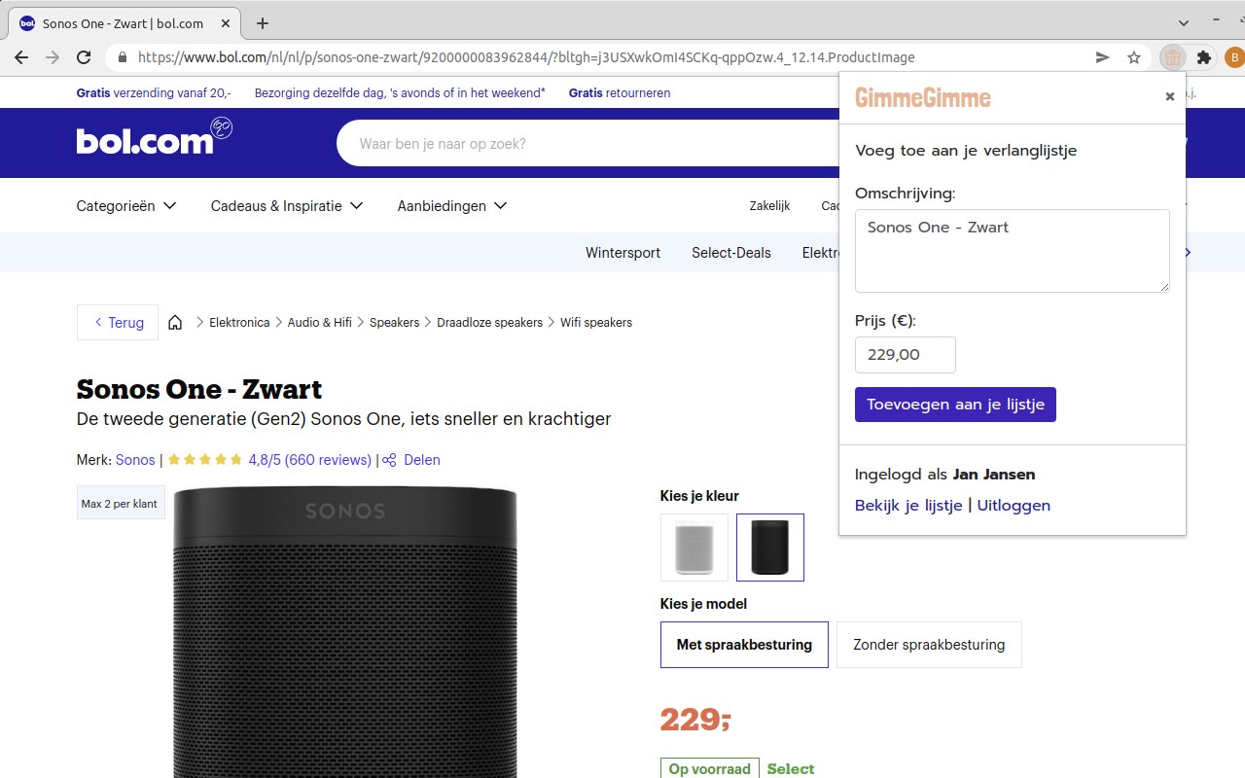Image resolution: width=1245 pixels, height=778 pixels.
Task: Click the large Sonos speaker product image
Action: click(x=345, y=632)
